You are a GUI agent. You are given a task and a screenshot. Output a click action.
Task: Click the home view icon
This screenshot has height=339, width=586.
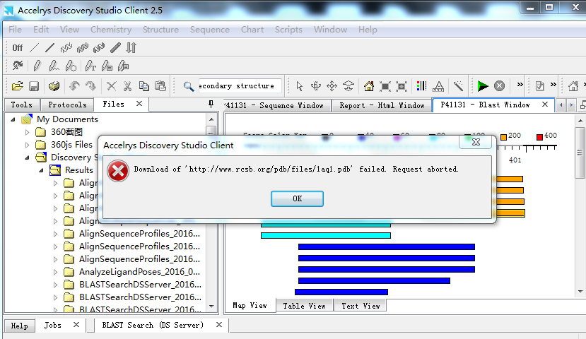tap(369, 86)
